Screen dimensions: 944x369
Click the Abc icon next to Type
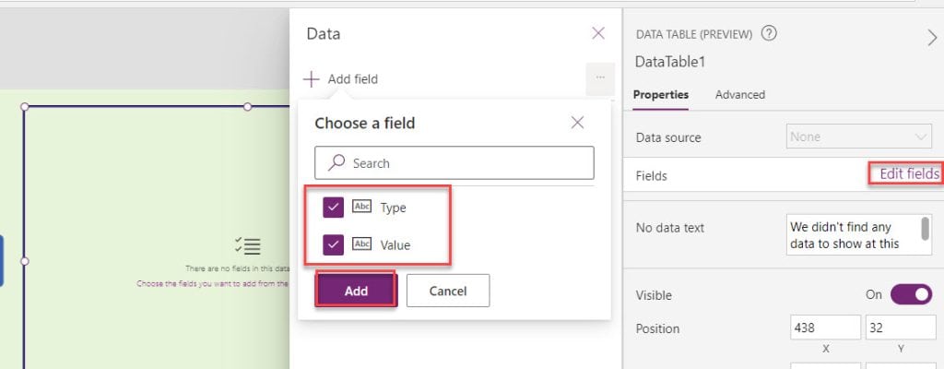[361, 207]
